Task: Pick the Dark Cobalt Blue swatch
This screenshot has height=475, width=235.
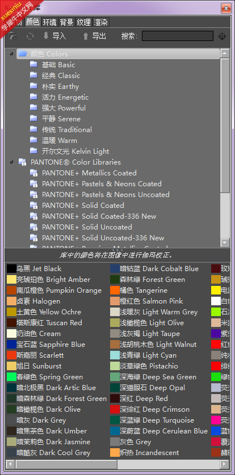Action: tap(115, 269)
